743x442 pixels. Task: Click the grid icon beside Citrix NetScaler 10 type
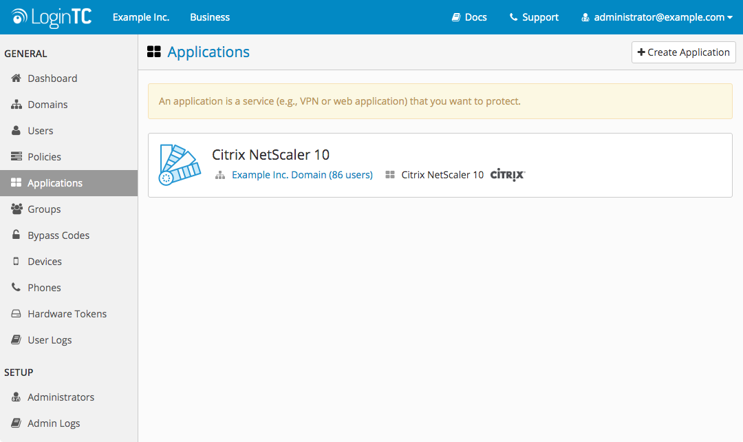[390, 175]
